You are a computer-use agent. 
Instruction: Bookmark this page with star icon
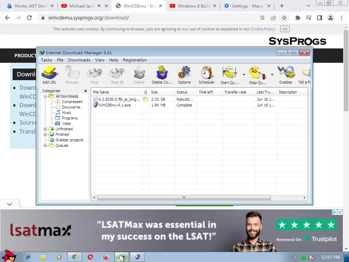coord(284,18)
